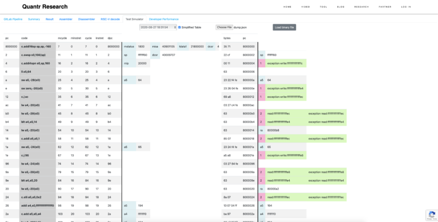Viewport: 438px width, 222px height.
Task: Open the Summary tab
Action: [x=34, y=19]
